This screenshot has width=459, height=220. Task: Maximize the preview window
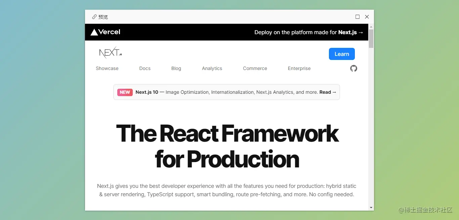click(x=358, y=17)
